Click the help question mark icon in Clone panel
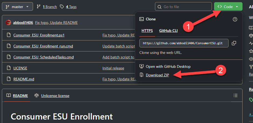253x123 pixels. 235,19
